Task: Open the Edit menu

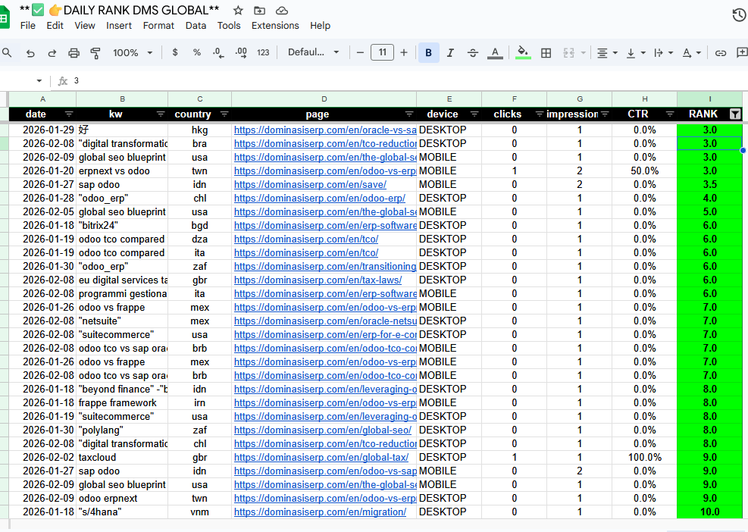Action: coord(55,26)
